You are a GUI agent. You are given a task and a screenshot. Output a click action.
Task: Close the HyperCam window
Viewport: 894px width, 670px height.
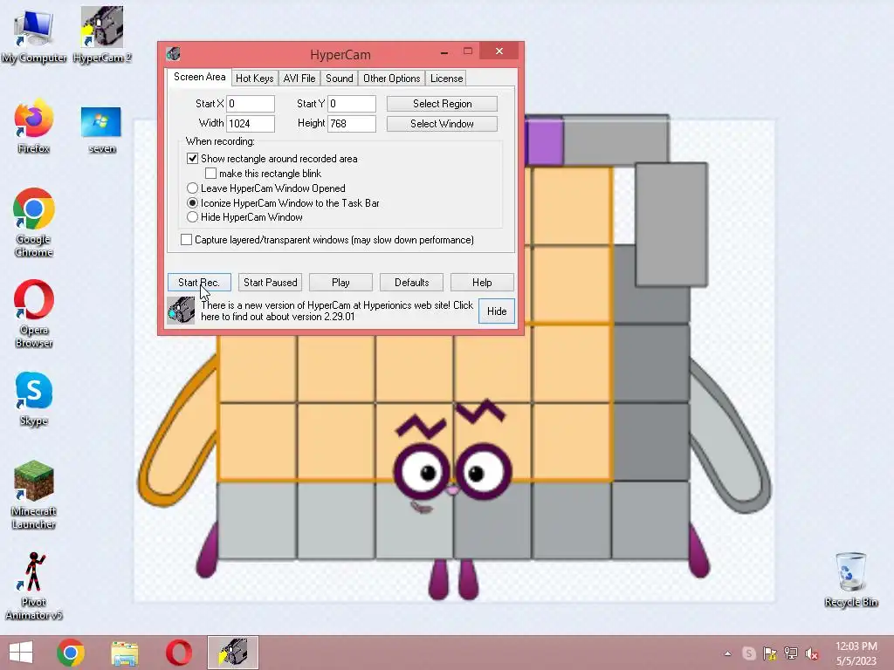pos(499,51)
